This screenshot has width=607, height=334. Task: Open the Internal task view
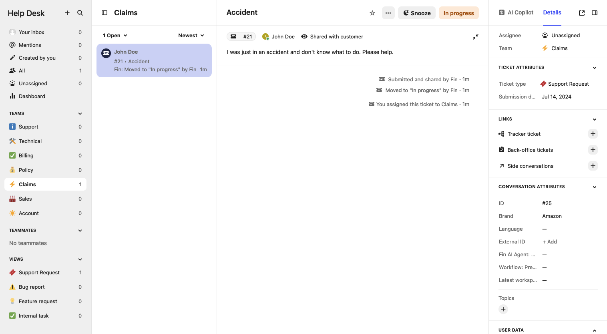[45, 316]
